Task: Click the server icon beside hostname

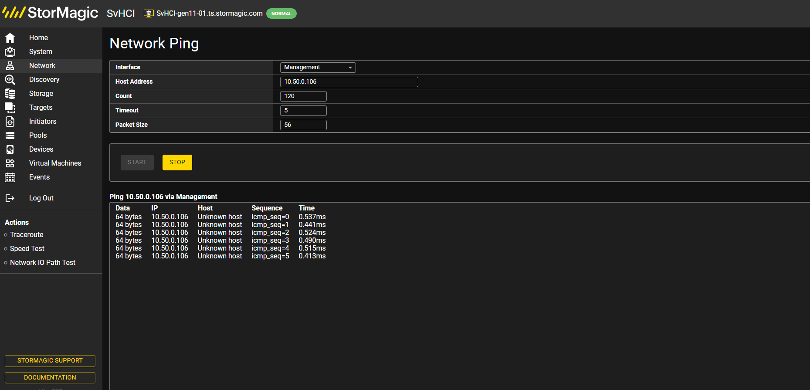Action: (x=149, y=14)
